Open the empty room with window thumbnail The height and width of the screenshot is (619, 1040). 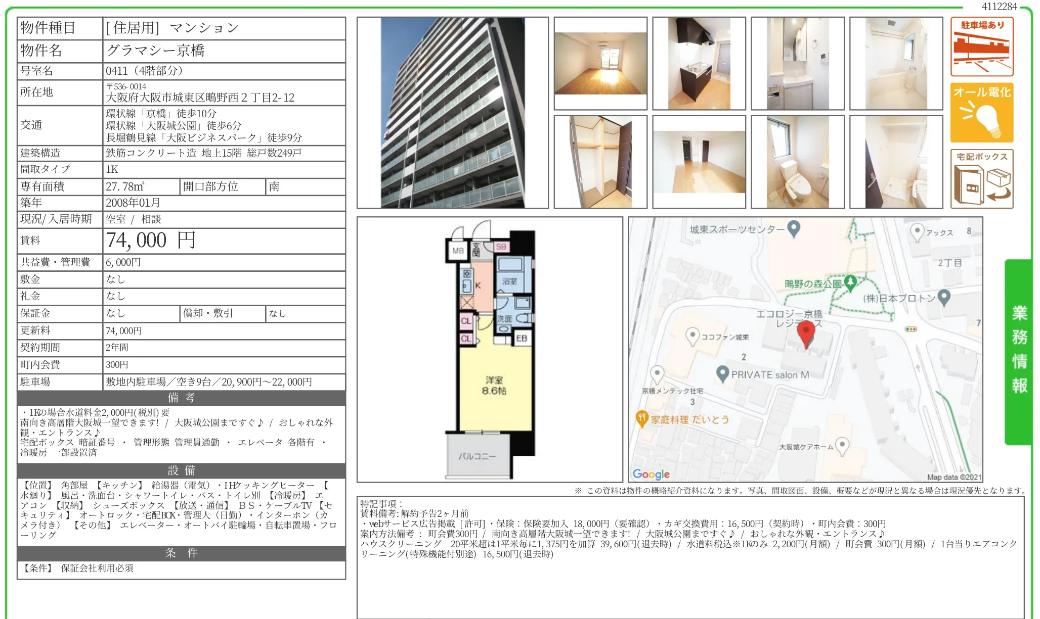[600, 64]
